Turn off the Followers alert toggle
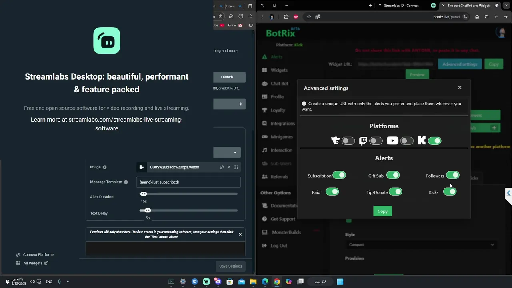512x288 pixels. (x=453, y=175)
